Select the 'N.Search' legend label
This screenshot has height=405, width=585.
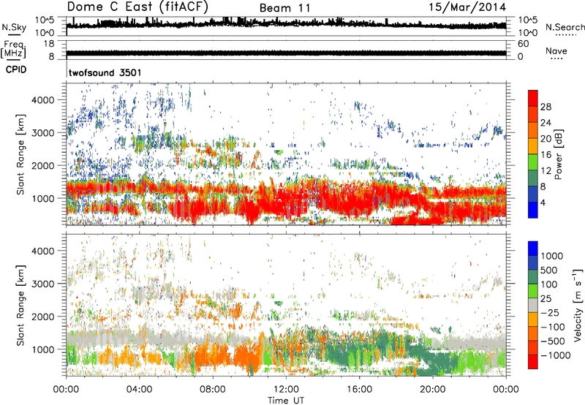[565, 27]
